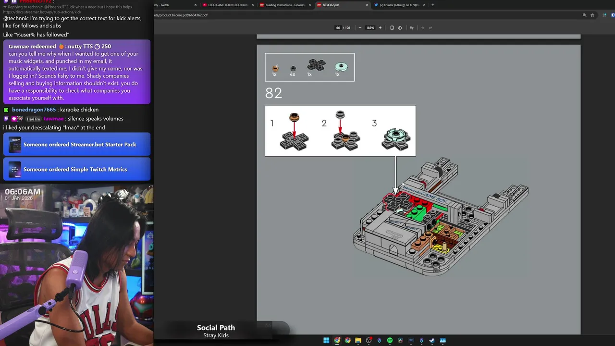Click the docs.streamer.bot link in chat

tap(42, 12)
